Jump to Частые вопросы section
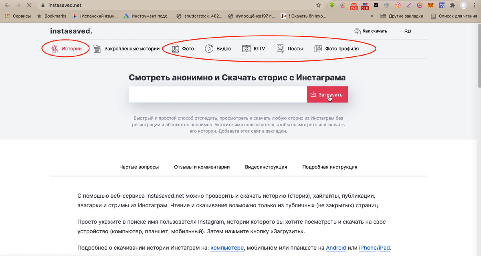Viewport: 481px width, 256px height. tap(139, 167)
